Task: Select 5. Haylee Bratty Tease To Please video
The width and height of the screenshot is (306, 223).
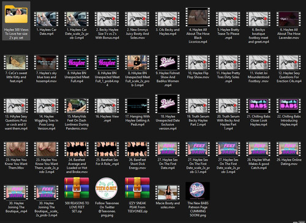Action: (x=228, y=19)
